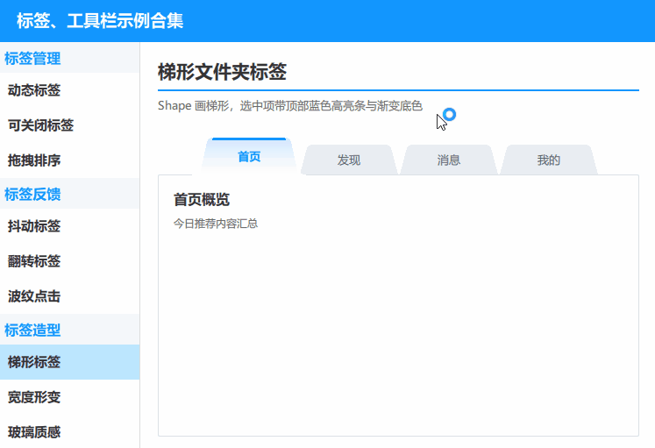The image size is (655, 448).
Task: Click the 标签造型 group header
Action: pos(70,330)
